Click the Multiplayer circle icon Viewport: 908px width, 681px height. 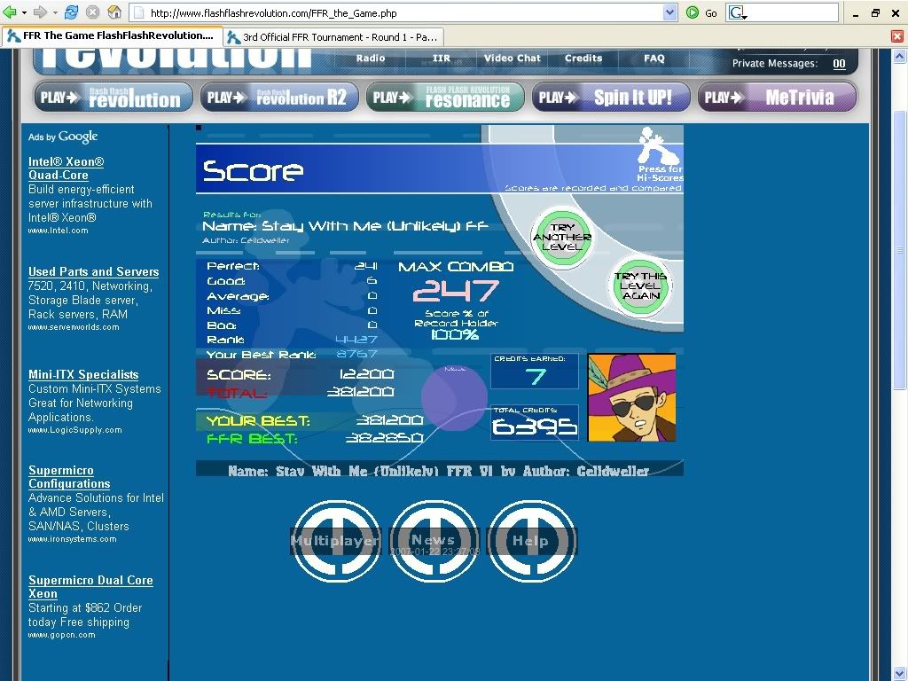pos(336,541)
